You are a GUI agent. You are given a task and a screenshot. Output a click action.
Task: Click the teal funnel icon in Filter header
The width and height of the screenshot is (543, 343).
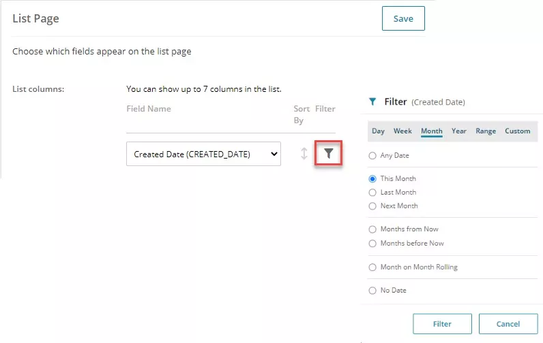(x=372, y=101)
